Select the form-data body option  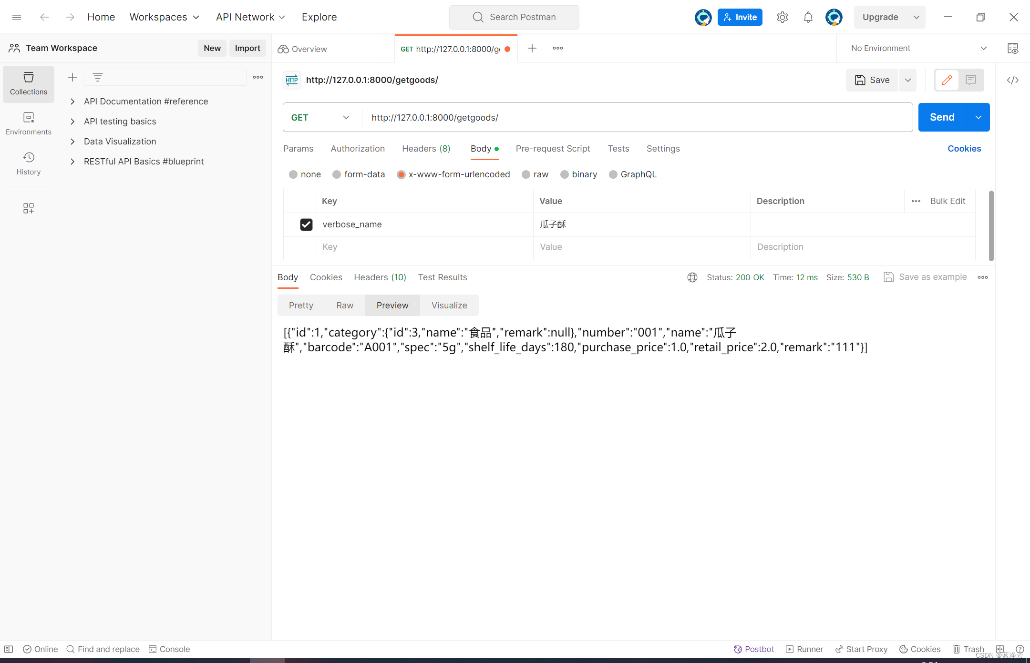pyautogui.click(x=337, y=174)
